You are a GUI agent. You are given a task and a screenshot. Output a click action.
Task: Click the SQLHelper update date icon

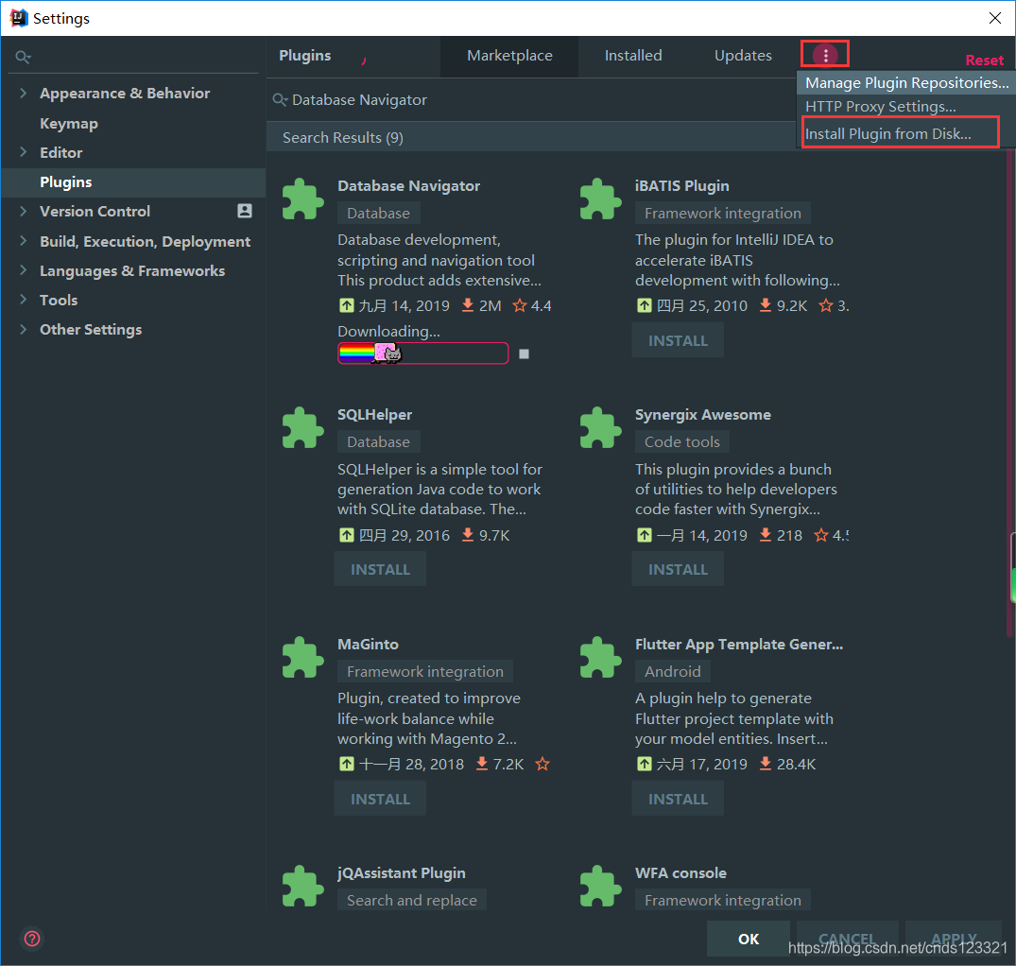(347, 535)
